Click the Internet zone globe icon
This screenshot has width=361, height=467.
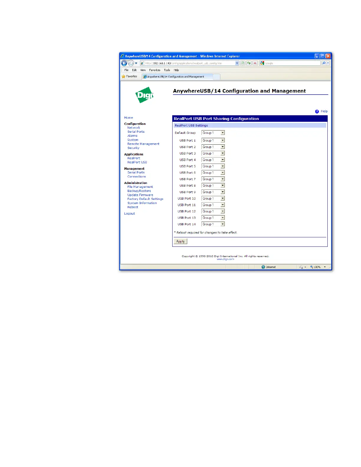click(263, 267)
